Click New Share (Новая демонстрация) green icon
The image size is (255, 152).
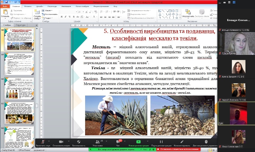coord(139,142)
